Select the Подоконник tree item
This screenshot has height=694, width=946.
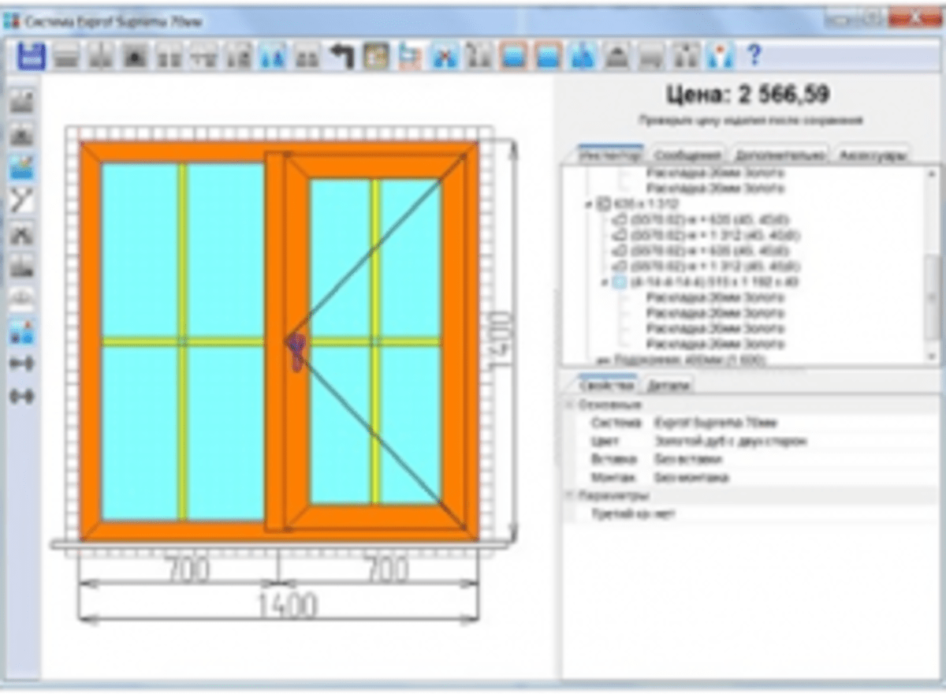click(693, 360)
